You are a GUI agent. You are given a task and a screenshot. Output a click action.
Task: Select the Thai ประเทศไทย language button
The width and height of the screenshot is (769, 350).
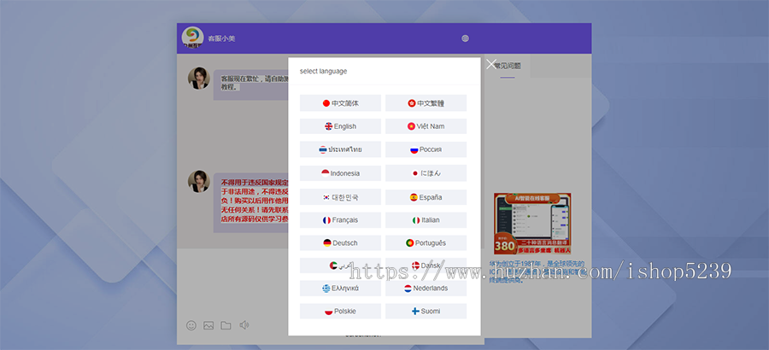(340, 149)
